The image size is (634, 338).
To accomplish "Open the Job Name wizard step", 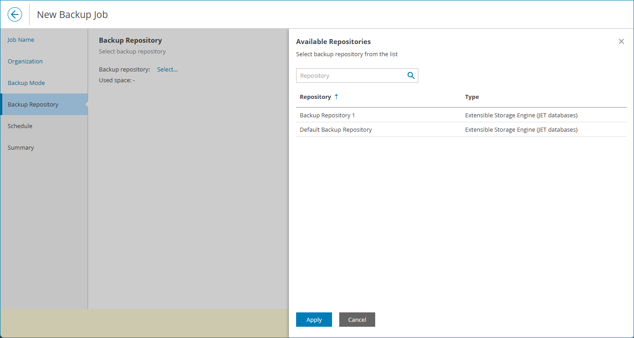I will [21, 40].
